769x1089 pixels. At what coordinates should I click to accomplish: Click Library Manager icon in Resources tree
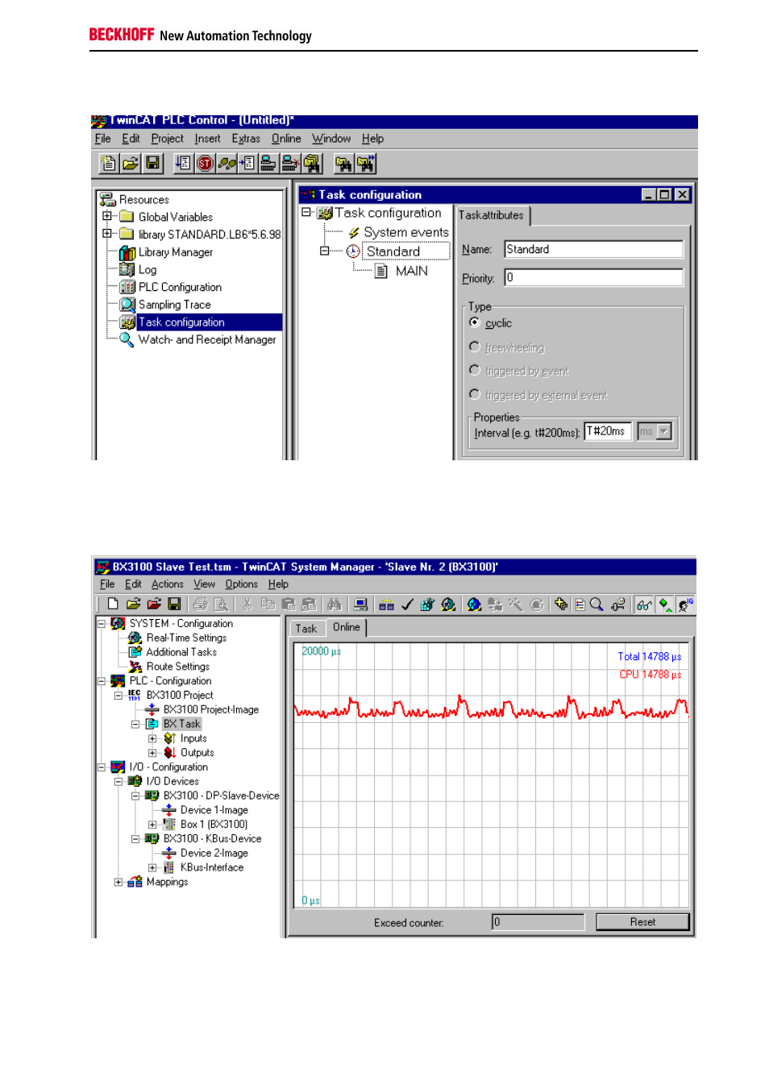(127, 252)
